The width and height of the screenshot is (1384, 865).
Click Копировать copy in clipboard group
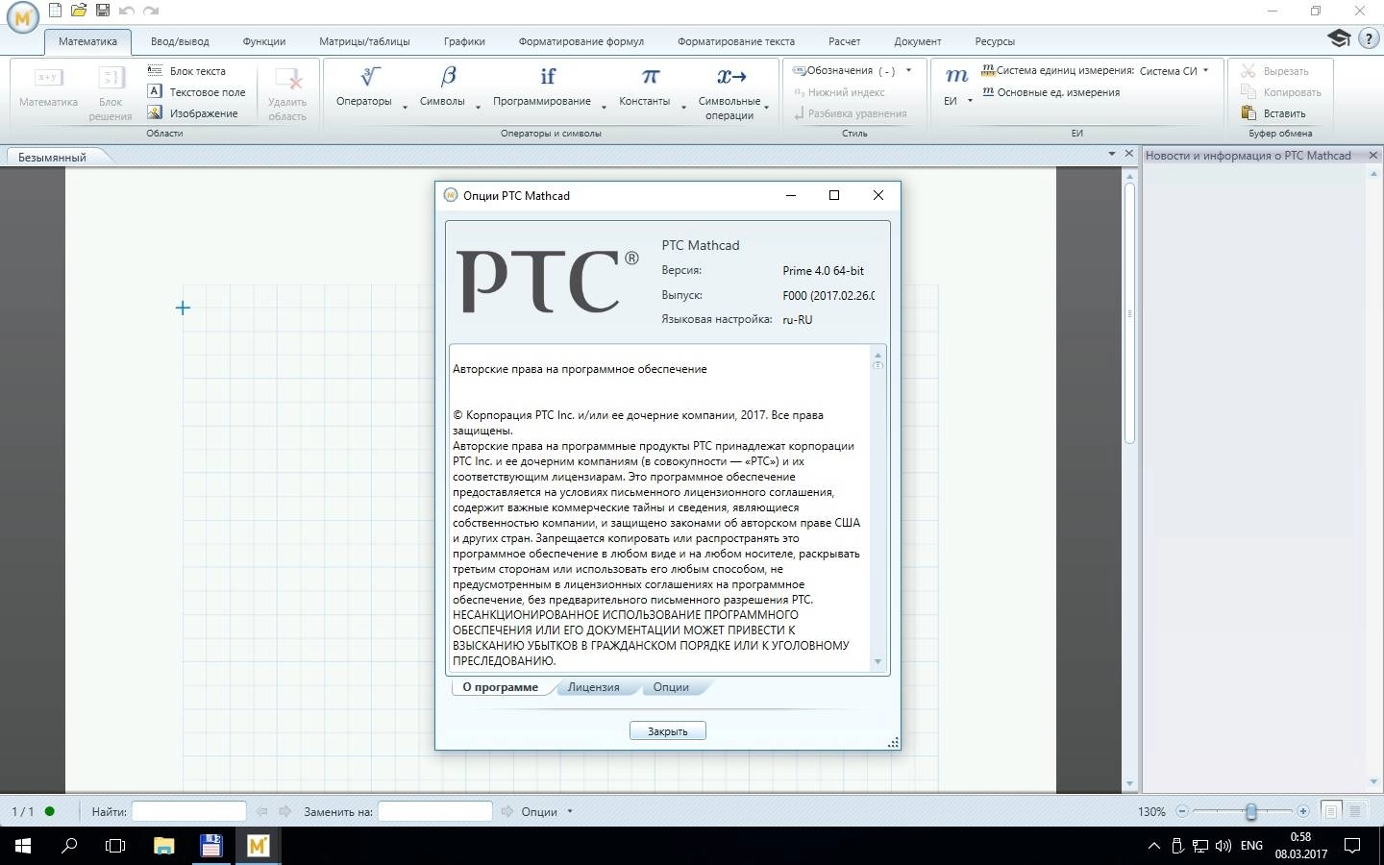1281,92
